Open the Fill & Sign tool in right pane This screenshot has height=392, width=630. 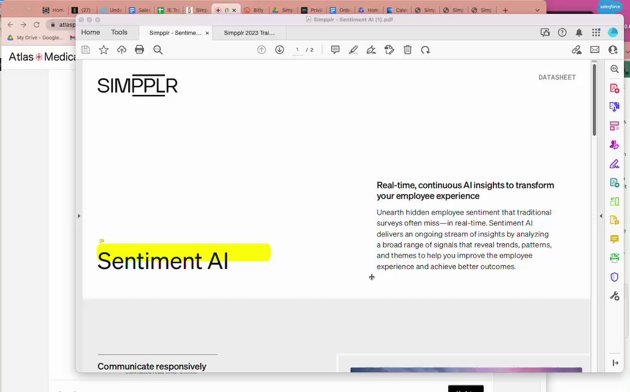coord(614,164)
